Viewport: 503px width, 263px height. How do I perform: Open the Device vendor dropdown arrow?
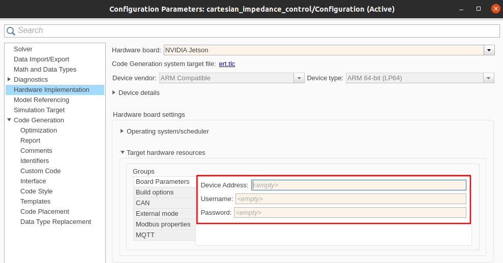299,78
